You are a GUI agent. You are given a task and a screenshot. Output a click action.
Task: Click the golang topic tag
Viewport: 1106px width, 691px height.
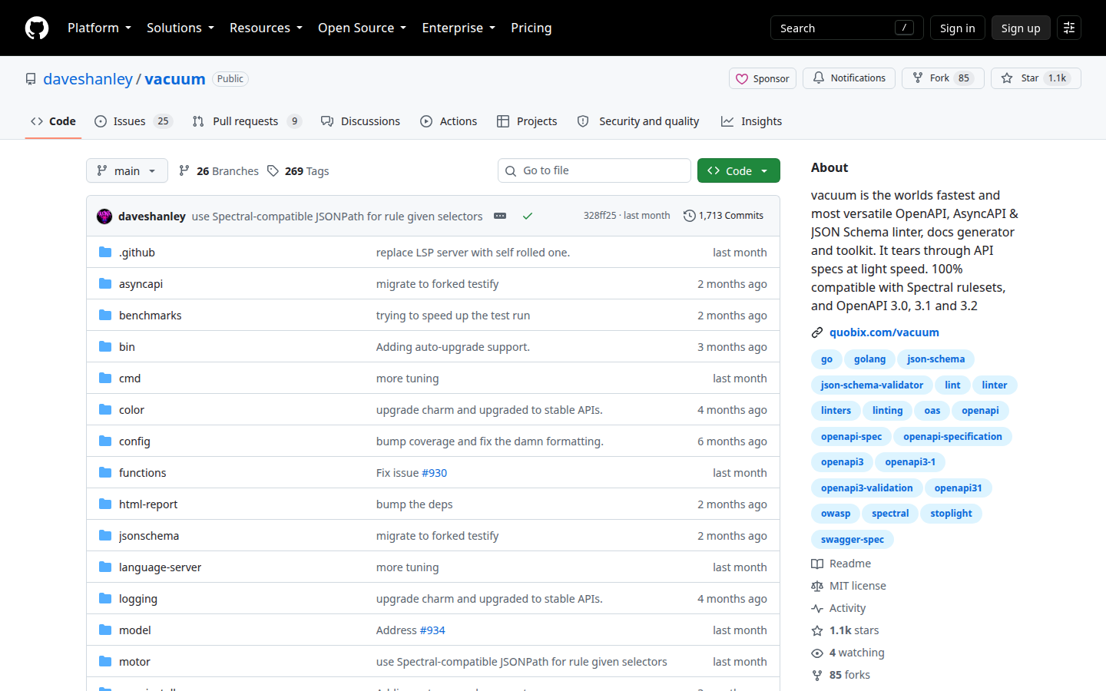coord(869,359)
